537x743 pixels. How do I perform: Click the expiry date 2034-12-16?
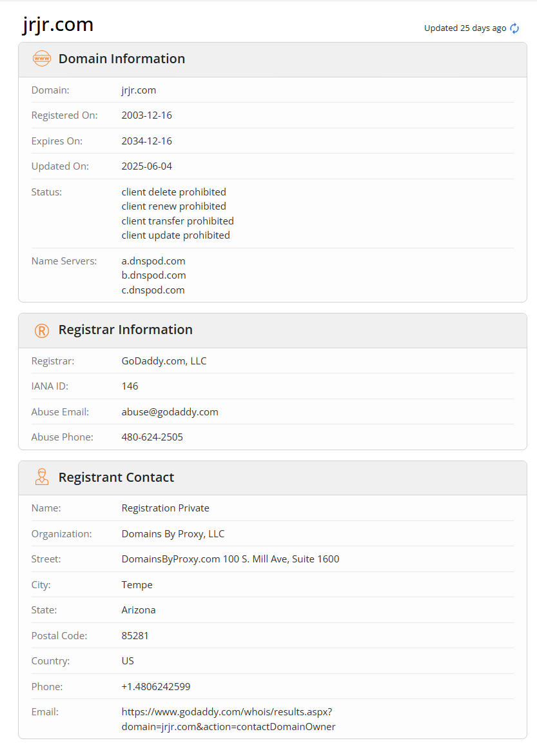pyautogui.click(x=147, y=141)
